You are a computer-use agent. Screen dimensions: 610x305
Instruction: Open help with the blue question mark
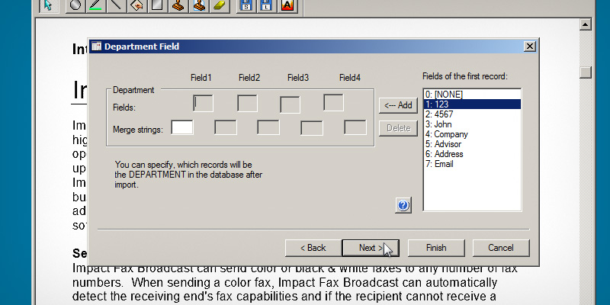tap(404, 204)
